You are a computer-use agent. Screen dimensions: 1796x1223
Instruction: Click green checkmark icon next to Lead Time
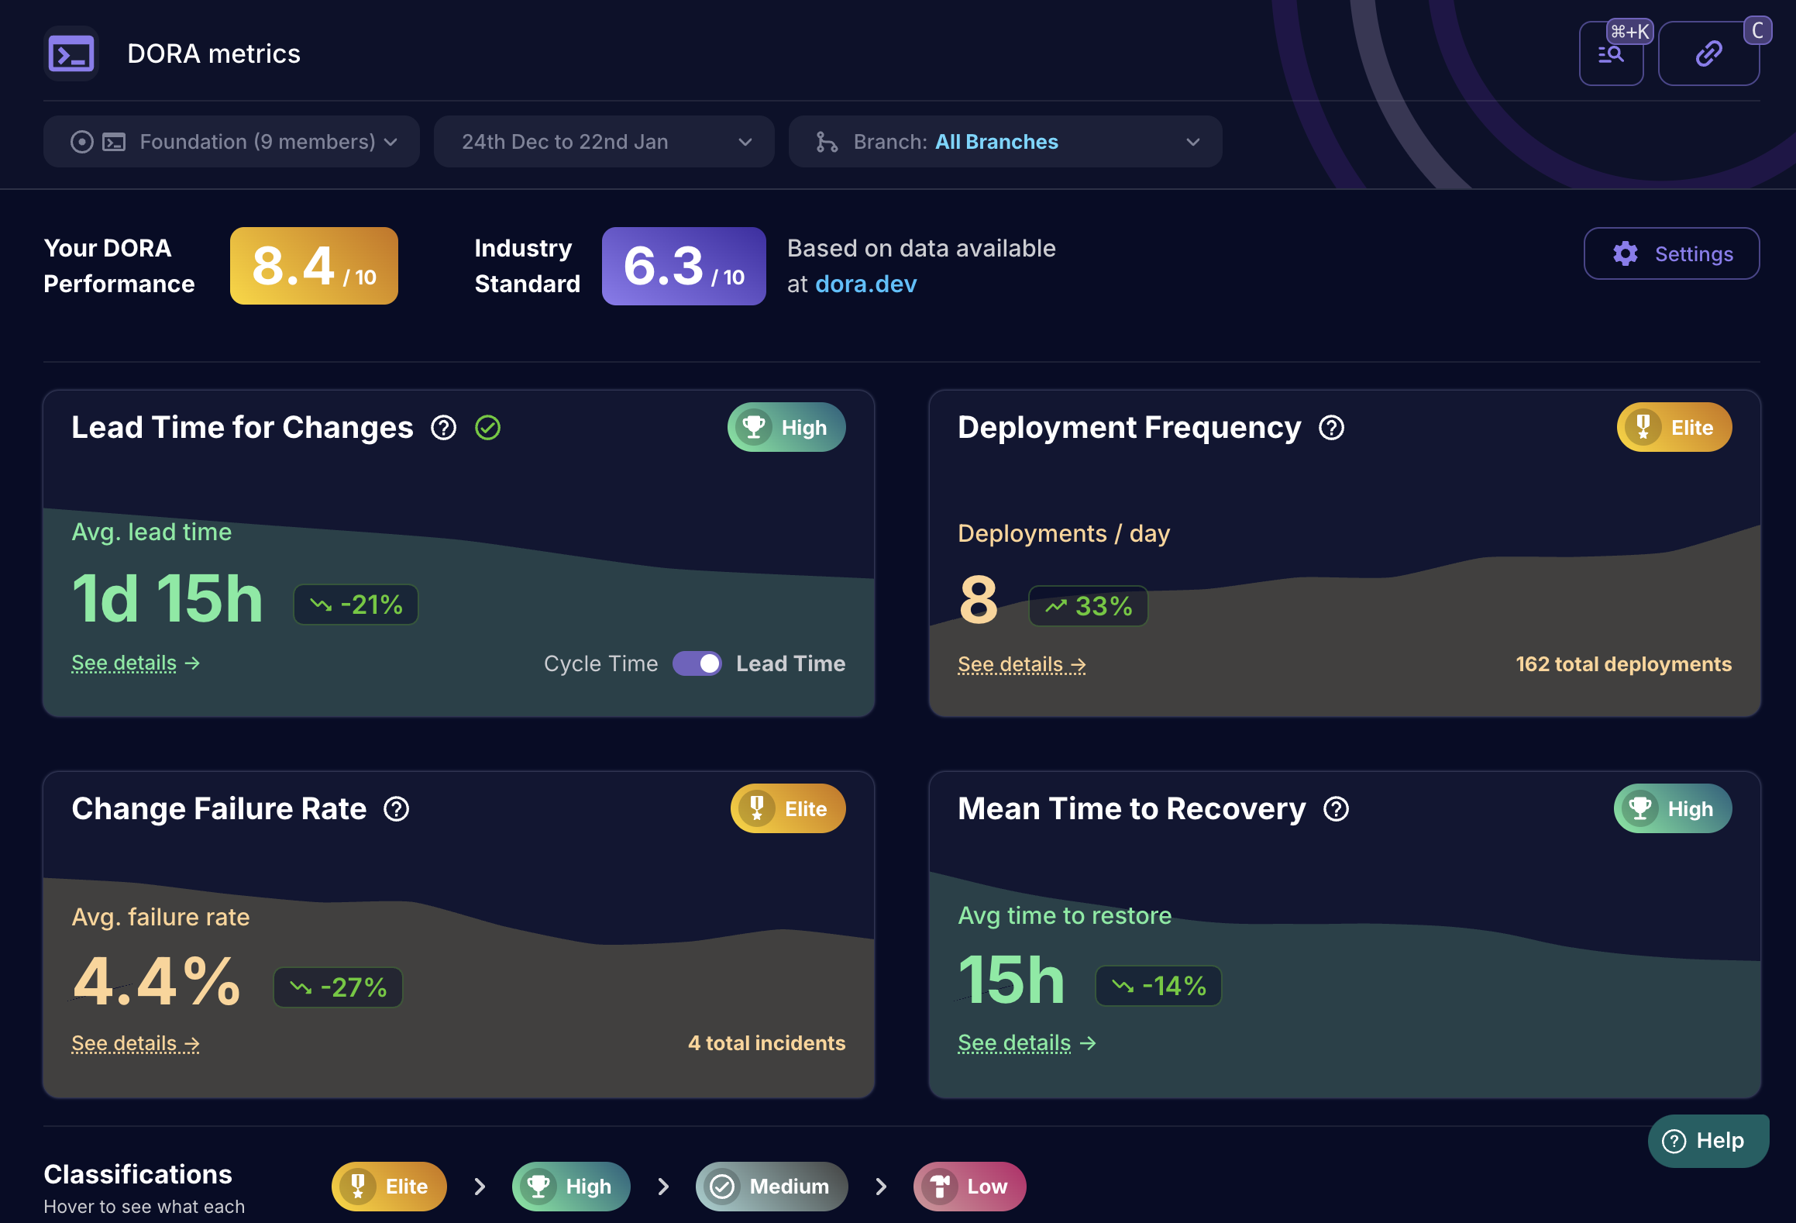pyautogui.click(x=488, y=428)
